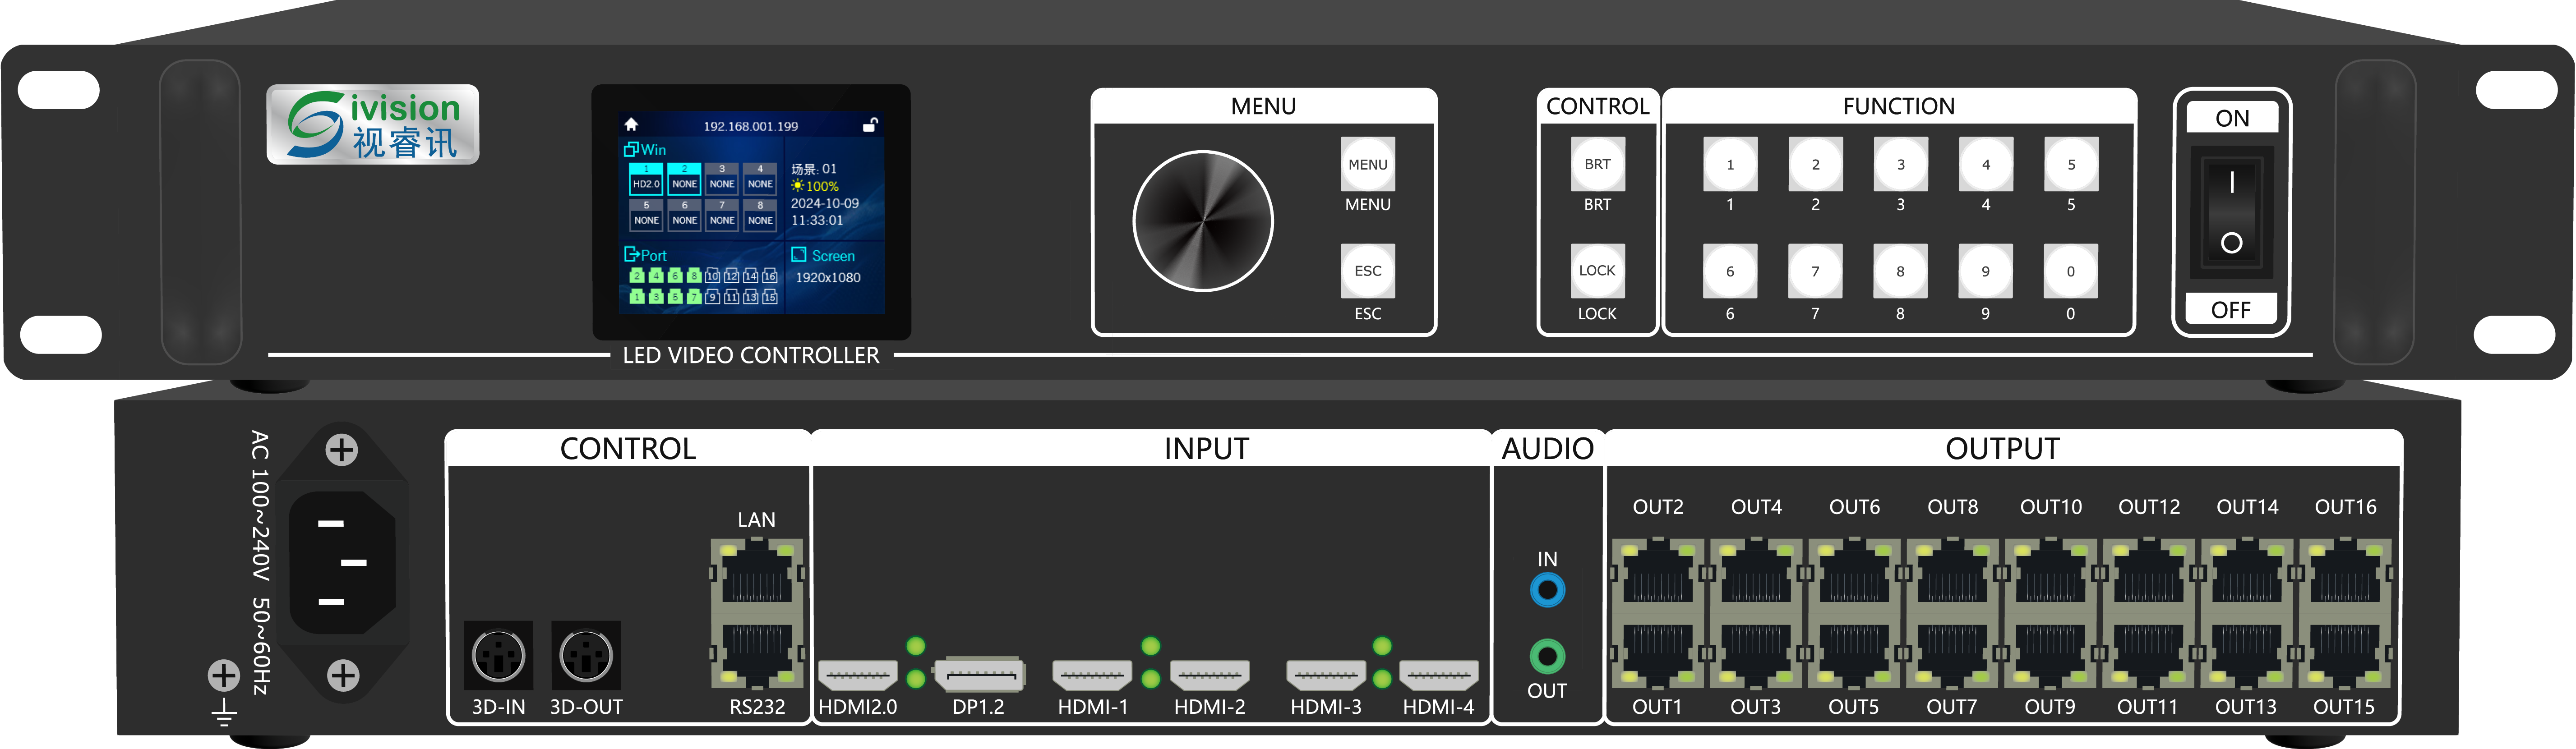Click the AC power inlet socket

tap(342, 562)
